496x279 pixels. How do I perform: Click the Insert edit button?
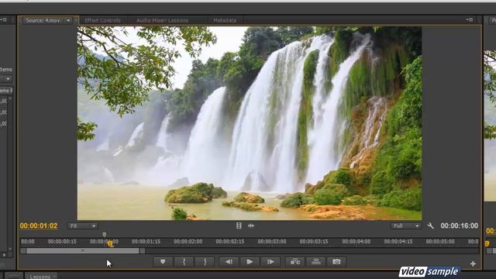295,262
